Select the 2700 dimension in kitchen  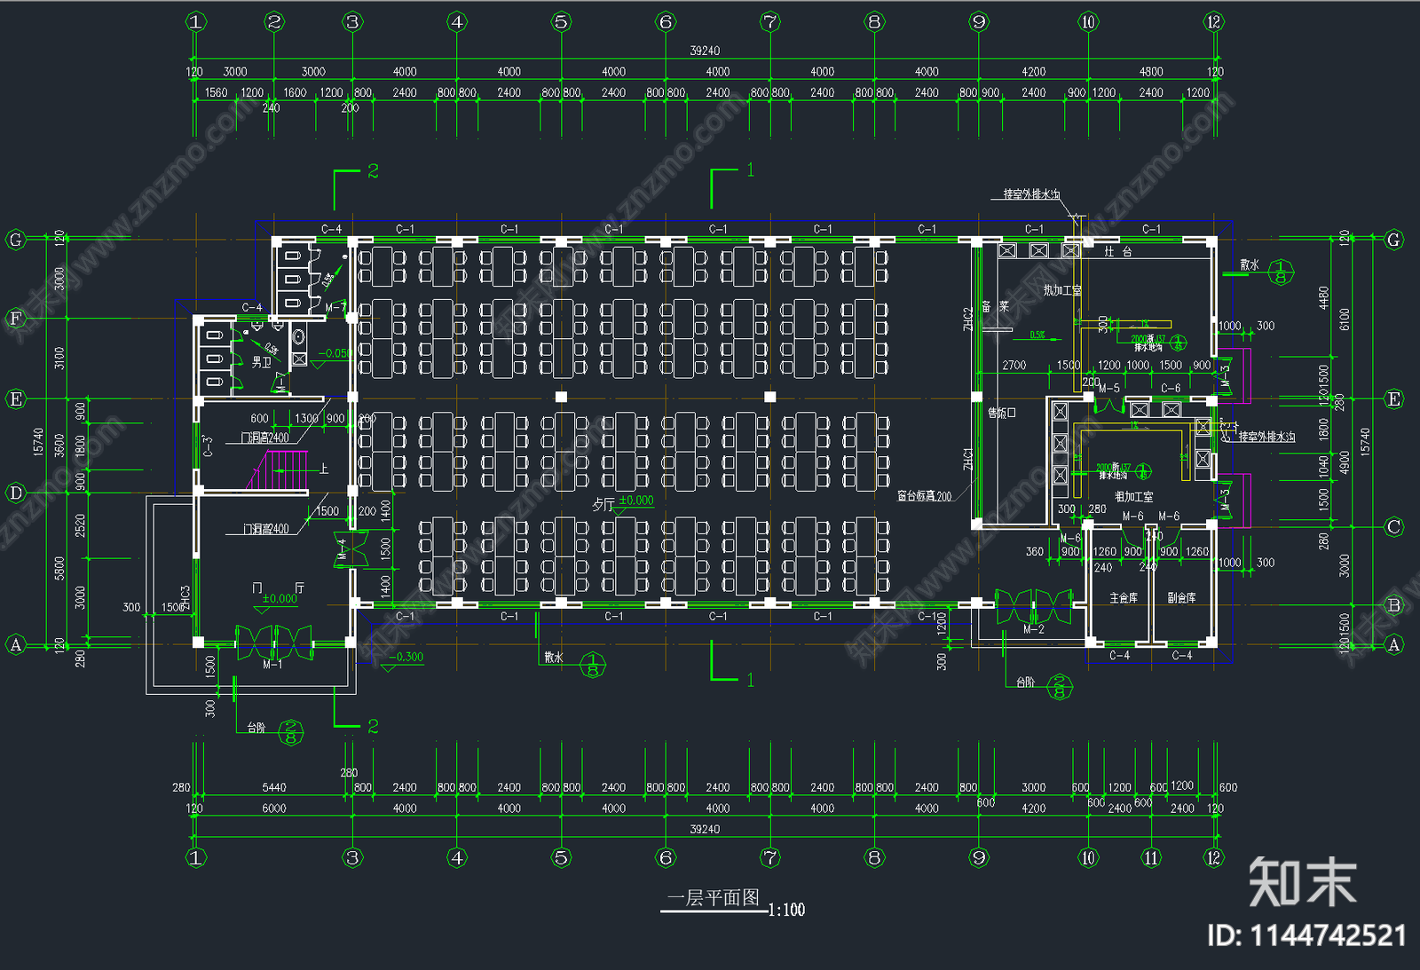coord(1014,366)
